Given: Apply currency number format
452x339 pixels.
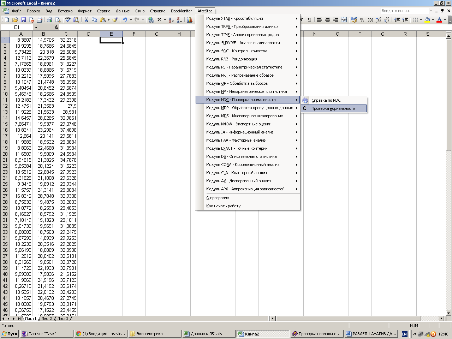Looking at the screenshot, I should 354,20.
